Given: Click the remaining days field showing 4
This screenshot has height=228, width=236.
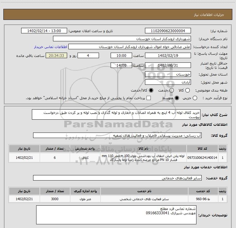Looking at the screenshot, I should [88, 55].
